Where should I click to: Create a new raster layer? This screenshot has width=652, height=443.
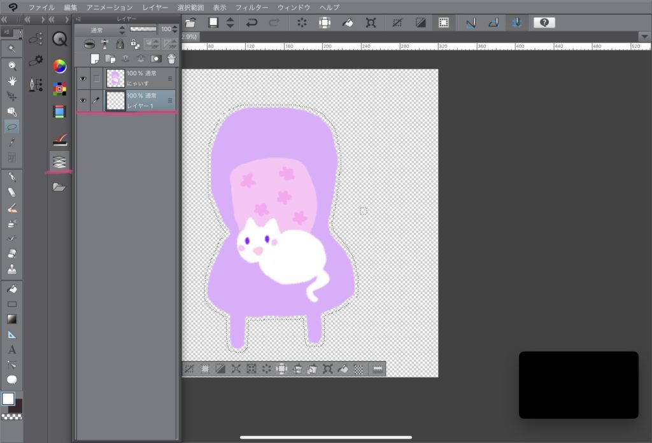(x=95, y=59)
